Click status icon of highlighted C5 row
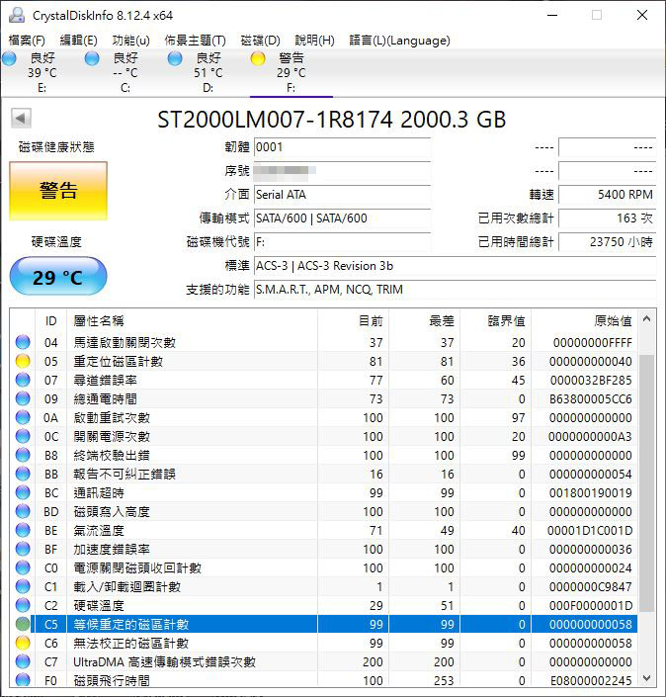666x697 pixels. 23,625
